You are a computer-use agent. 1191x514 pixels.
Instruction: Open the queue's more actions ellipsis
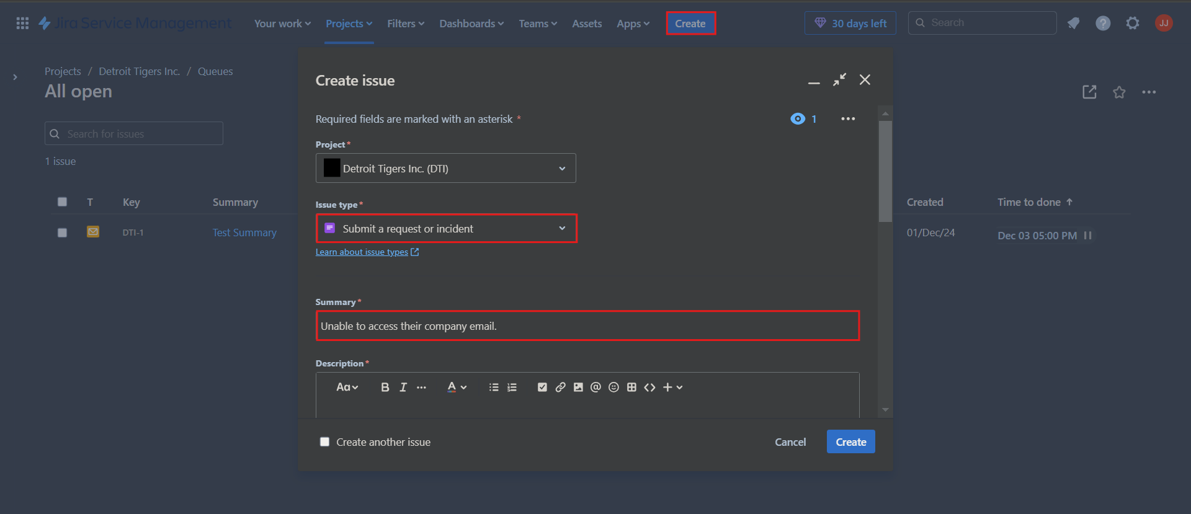coord(1149,92)
